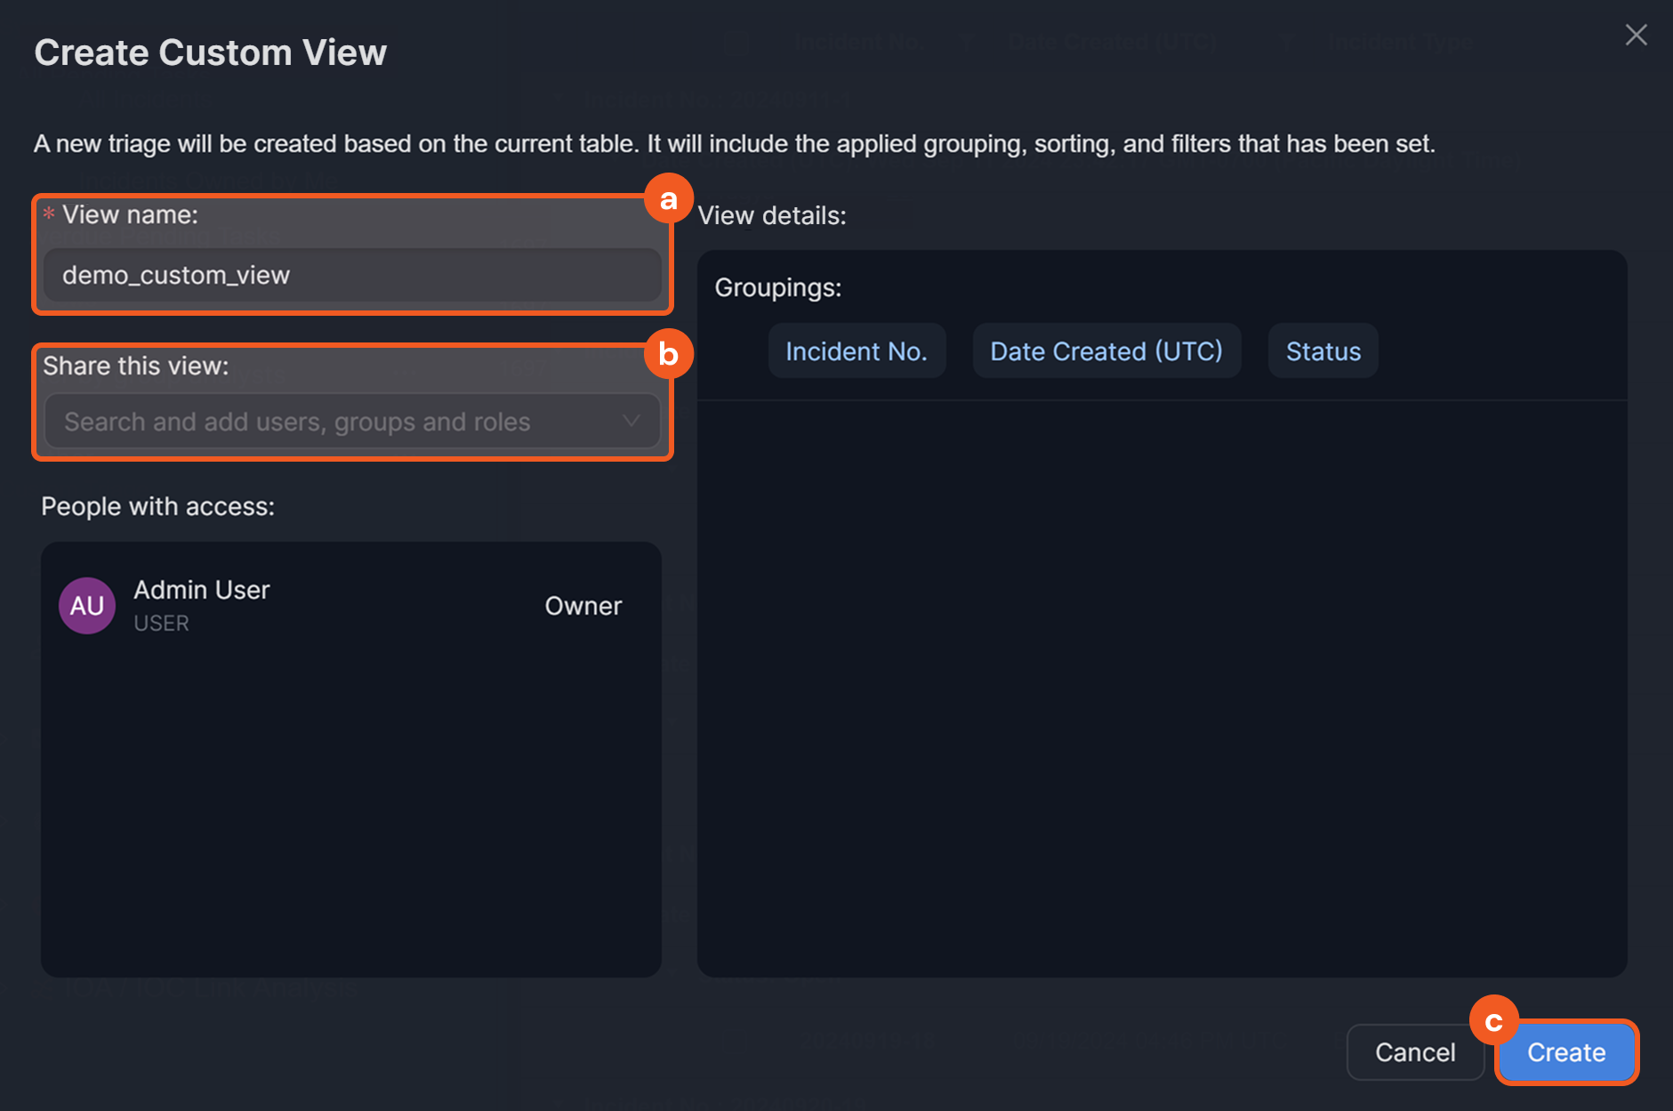The width and height of the screenshot is (1673, 1111).
Task: Click the Groupings section label
Action: point(778,287)
